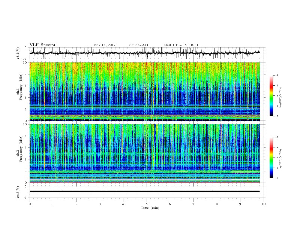Viewport: 297px width, 229px height.
Task: Click the "-7" tick on the upper colorbar
Action: (276, 116)
